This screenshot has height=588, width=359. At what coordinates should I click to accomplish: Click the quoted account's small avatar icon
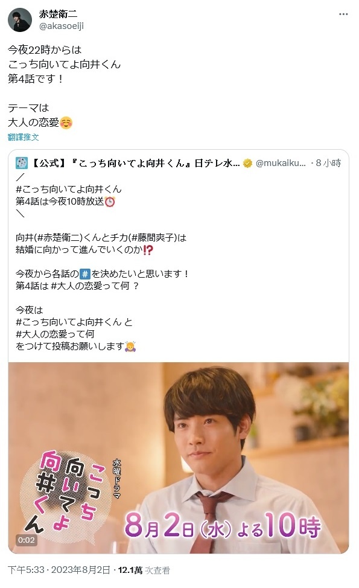tap(22, 163)
